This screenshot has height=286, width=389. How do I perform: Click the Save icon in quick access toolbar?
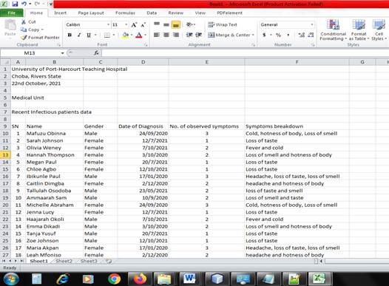(x=15, y=4)
